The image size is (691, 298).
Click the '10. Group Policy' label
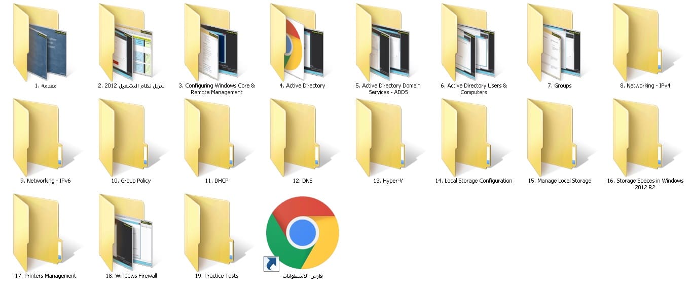(131, 181)
